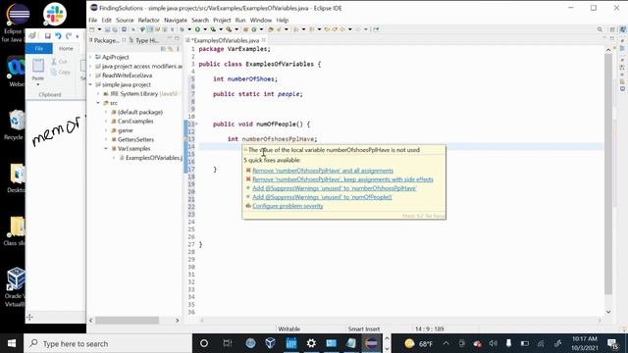This screenshot has width=628, height=353.
Task: Click the editor's vertical scrollbar thumb
Action: 608,175
